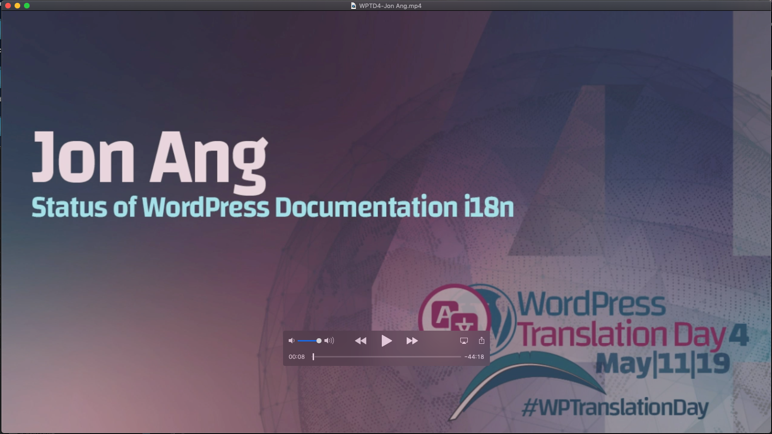Minimize the video window with yellow button
The width and height of the screenshot is (772, 434).
click(17, 6)
